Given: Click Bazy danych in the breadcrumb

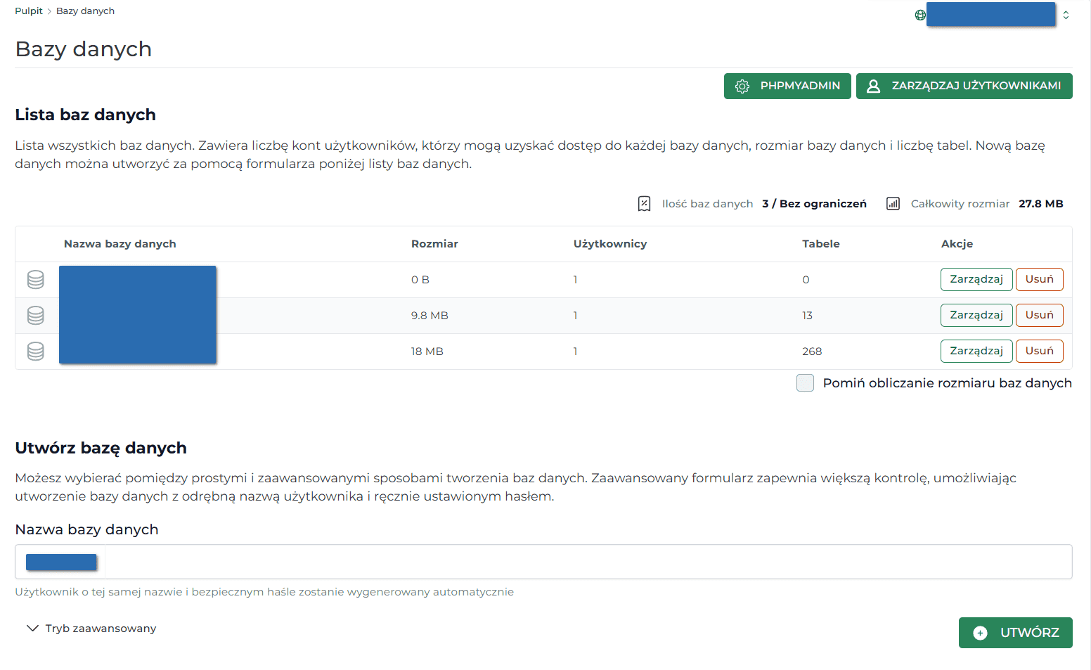Looking at the screenshot, I should pyautogui.click(x=85, y=11).
